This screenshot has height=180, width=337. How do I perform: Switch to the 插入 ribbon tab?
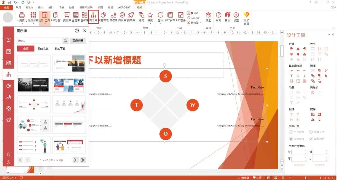click(41, 7)
